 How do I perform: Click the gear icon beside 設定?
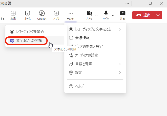point(71,73)
